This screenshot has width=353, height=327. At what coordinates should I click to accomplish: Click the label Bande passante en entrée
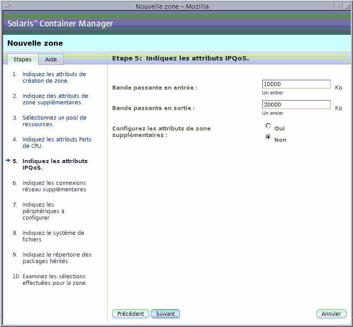tap(155, 87)
